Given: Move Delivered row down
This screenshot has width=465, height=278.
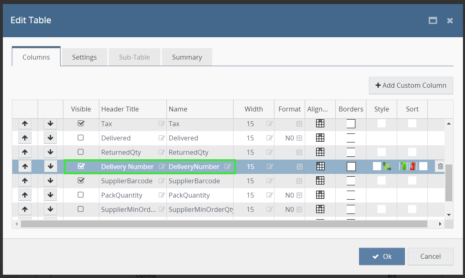Looking at the screenshot, I should (x=50, y=138).
